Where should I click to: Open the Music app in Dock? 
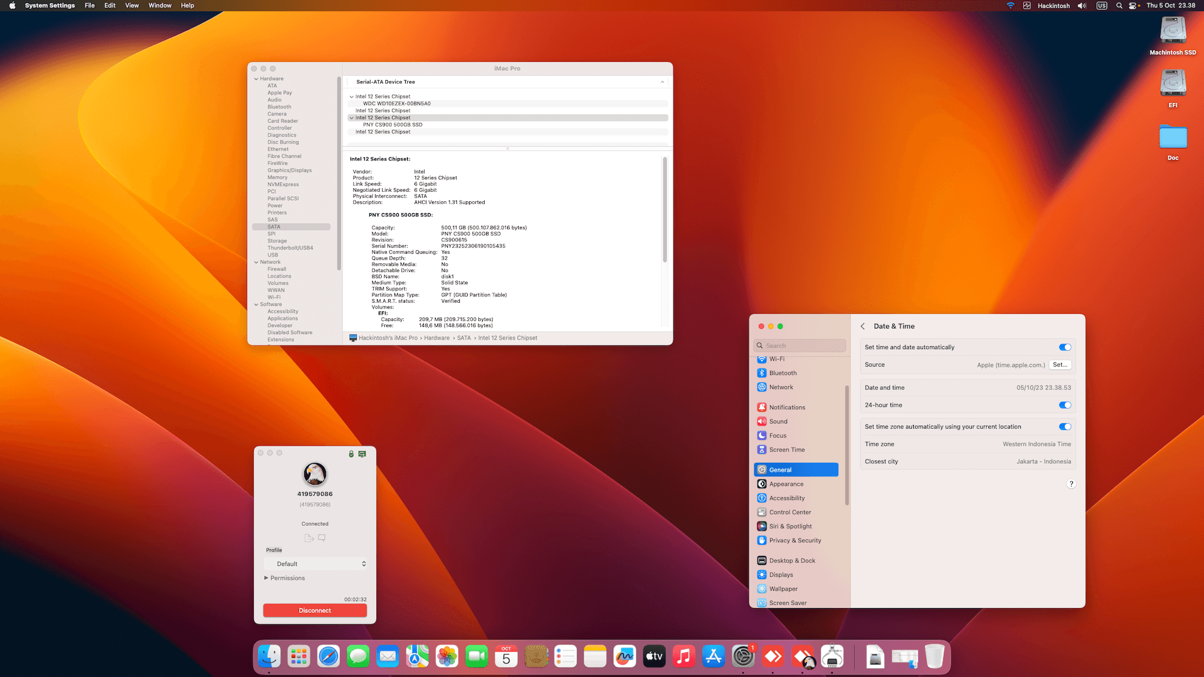(x=684, y=656)
